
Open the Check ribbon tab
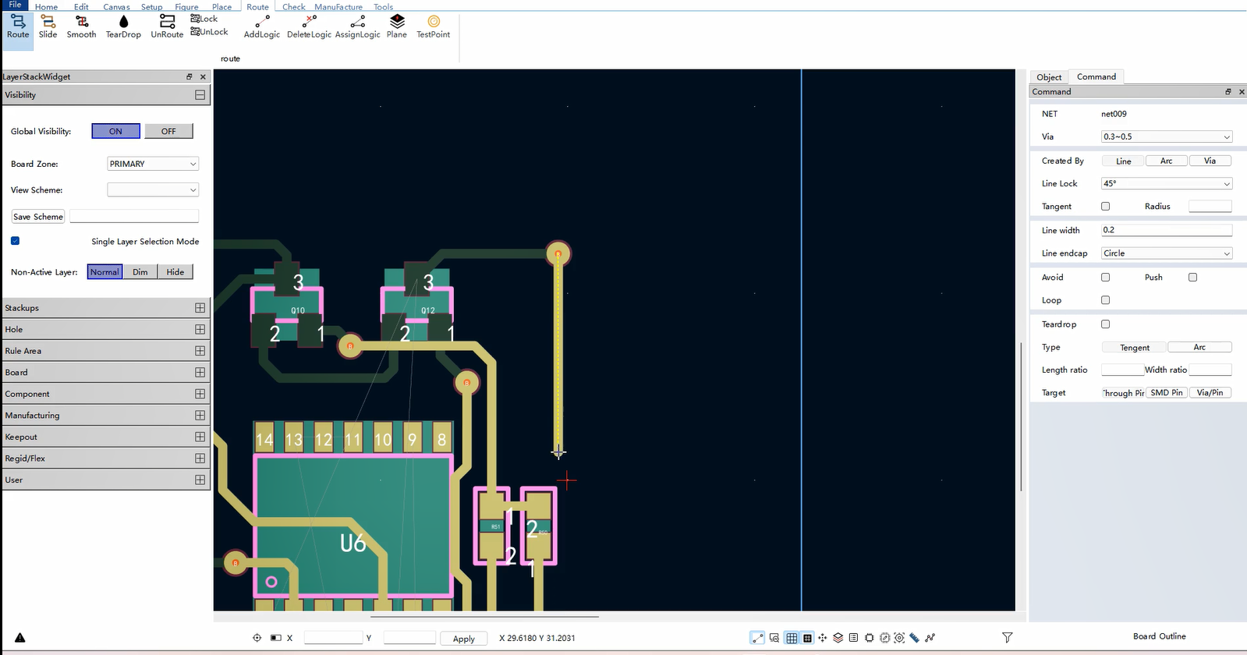coord(293,6)
